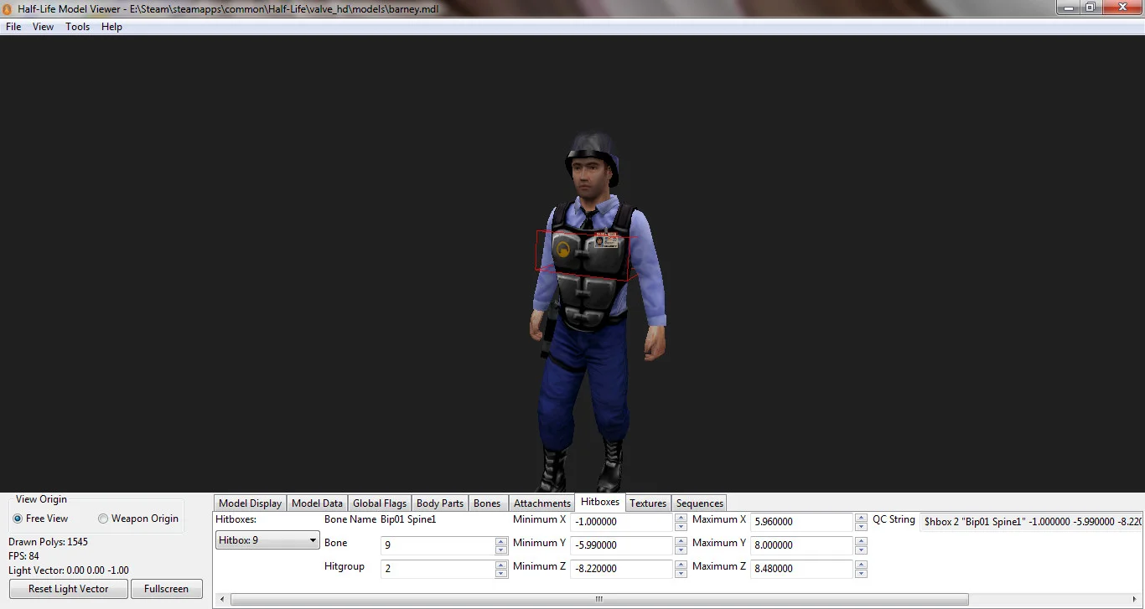The height and width of the screenshot is (609, 1145).
Task: Click the Light Vector: 0.00 0.00 -1.00 text
Action: (69, 570)
